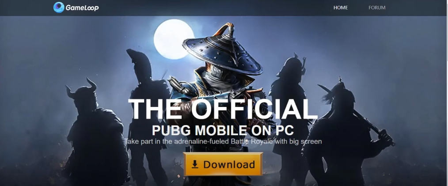Click the THE OFFICIAL headline text

point(223,109)
